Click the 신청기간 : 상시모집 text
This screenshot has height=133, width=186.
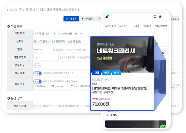tap(103, 92)
